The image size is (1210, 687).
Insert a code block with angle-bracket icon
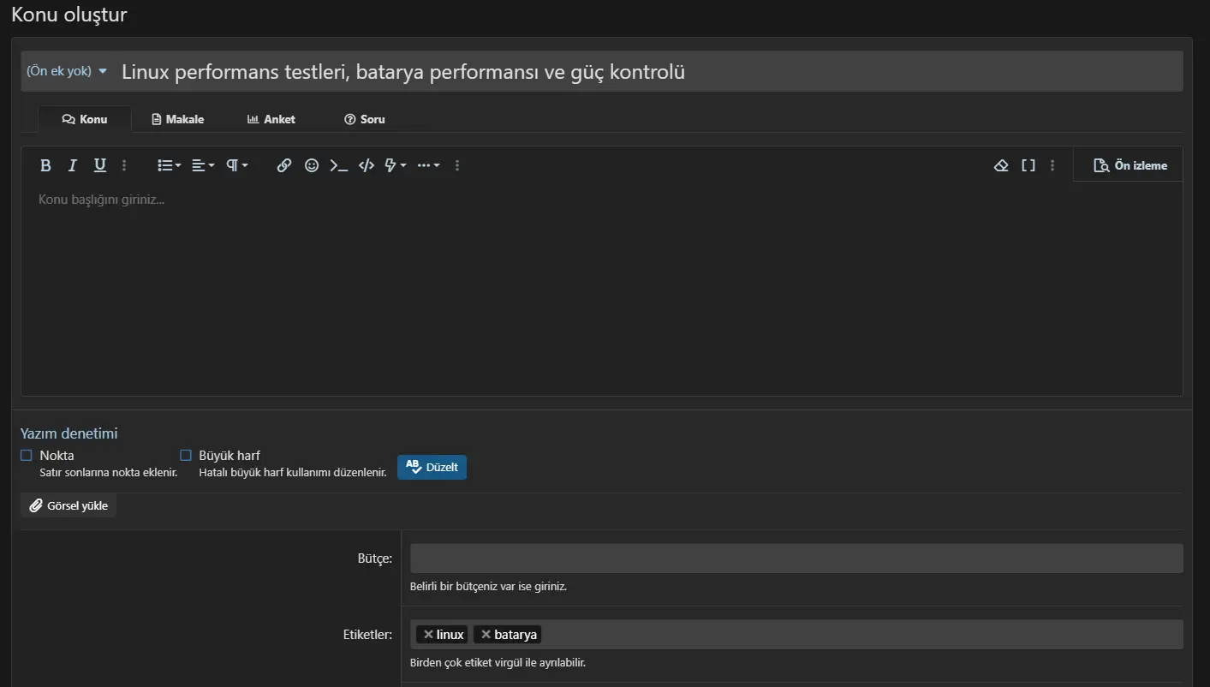point(367,165)
